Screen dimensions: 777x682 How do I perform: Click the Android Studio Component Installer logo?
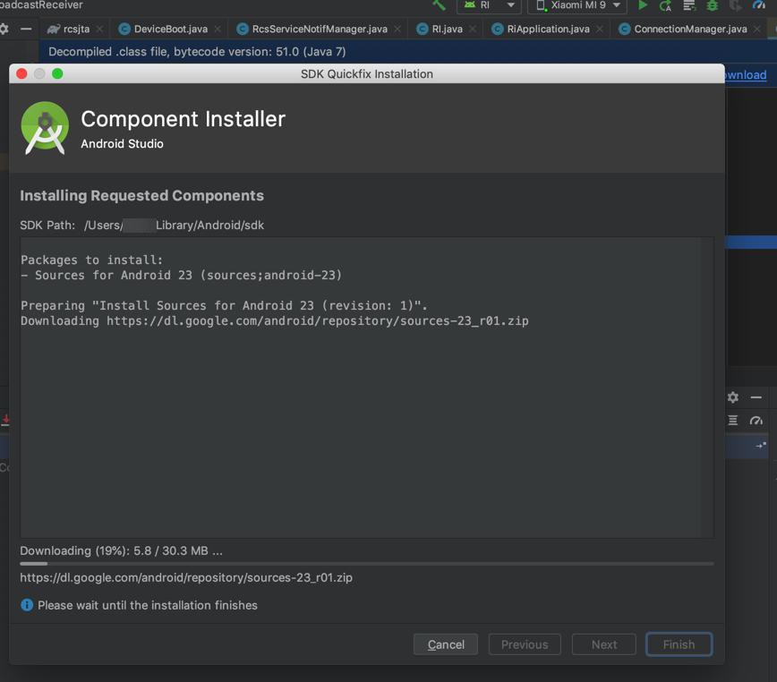tap(45, 128)
